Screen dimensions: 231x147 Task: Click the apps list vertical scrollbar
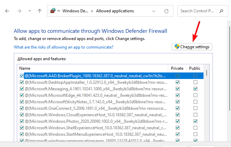[207, 103]
